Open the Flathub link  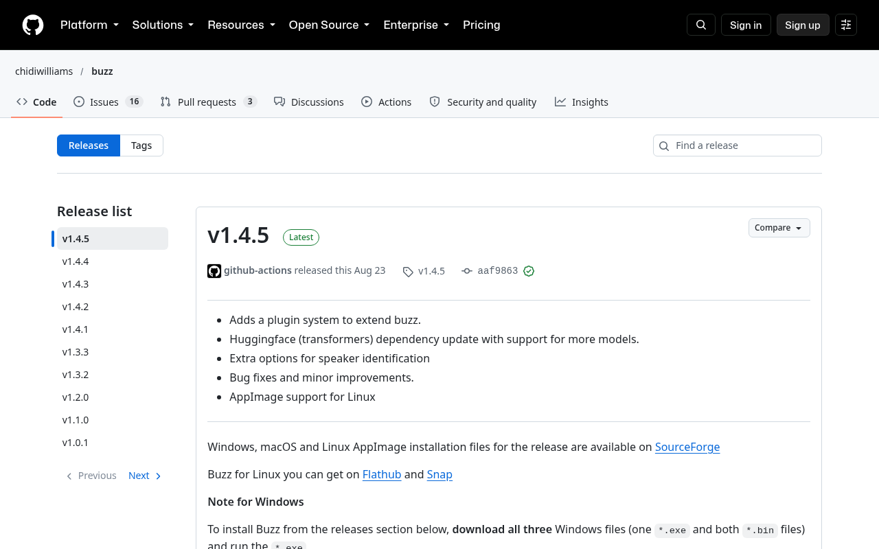(382, 474)
